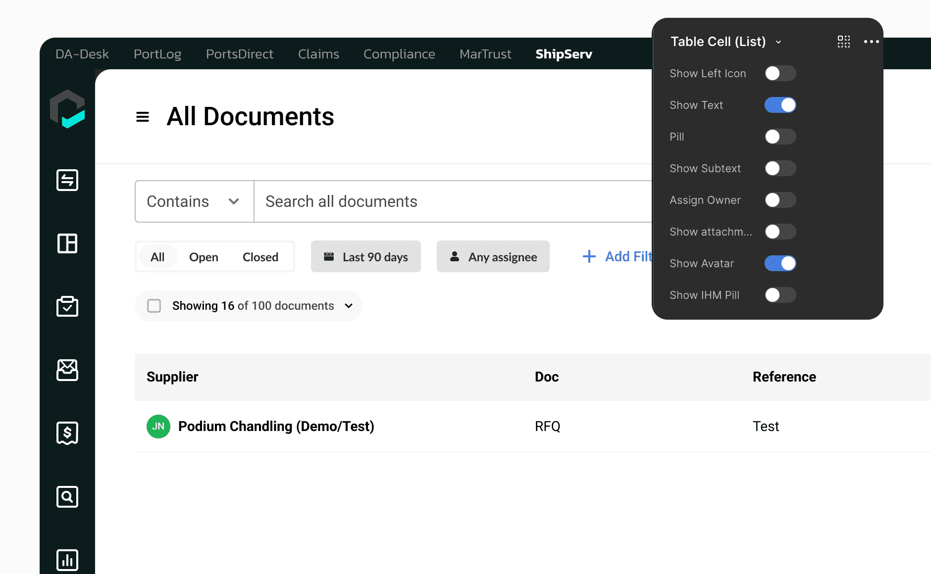Image resolution: width=931 pixels, height=574 pixels.
Task: Turn off the Show Avatar switch
Action: pos(780,263)
